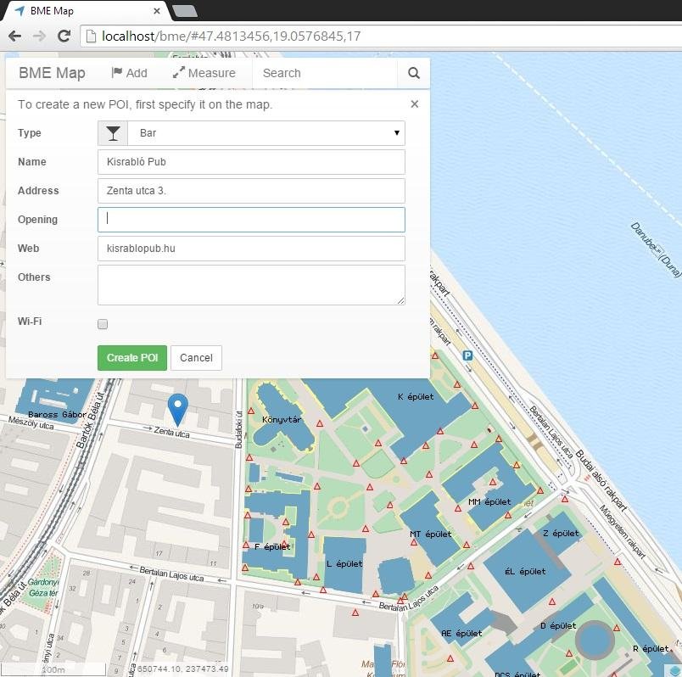Click the F épület label on map
The width and height of the screenshot is (682, 677).
click(272, 546)
